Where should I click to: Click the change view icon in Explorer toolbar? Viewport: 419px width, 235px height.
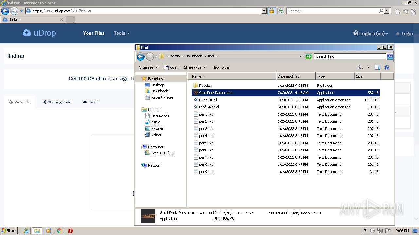tap(361, 67)
